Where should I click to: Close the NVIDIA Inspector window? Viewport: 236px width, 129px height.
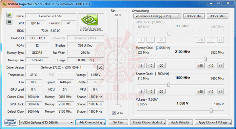coord(228,3)
